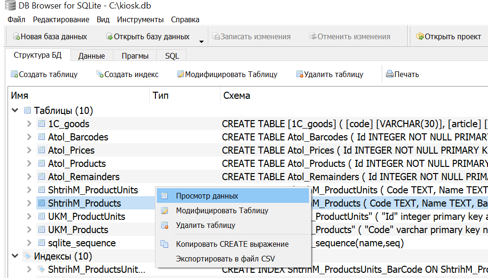Viewport: 488px width, 278px height.
Task: Expand the Atol_Barcodes table node
Action: pos(29,137)
